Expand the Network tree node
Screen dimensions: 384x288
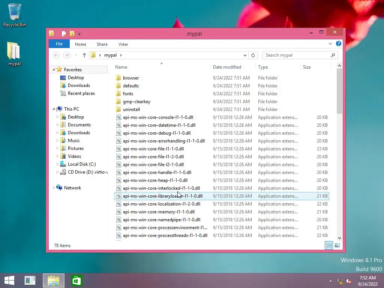coord(54,188)
